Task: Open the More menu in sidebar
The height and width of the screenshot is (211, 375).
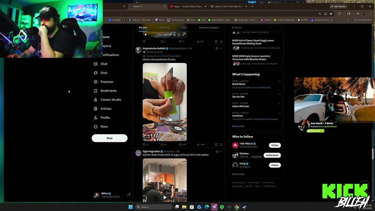Action: pyautogui.click(x=101, y=127)
